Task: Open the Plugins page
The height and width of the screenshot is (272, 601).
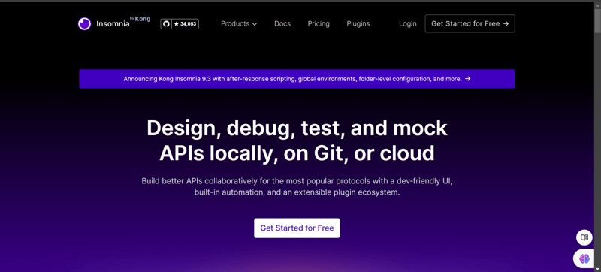Action: [358, 24]
